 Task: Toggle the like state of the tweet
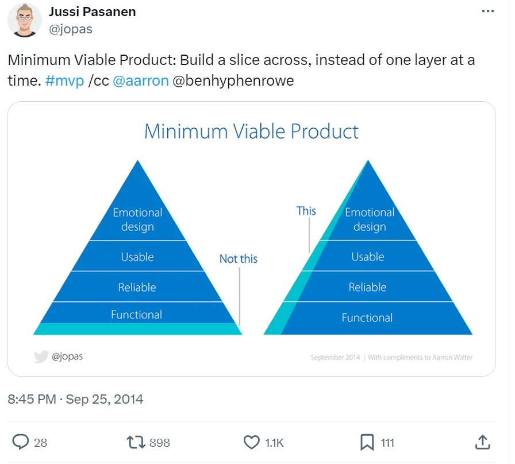click(x=251, y=443)
